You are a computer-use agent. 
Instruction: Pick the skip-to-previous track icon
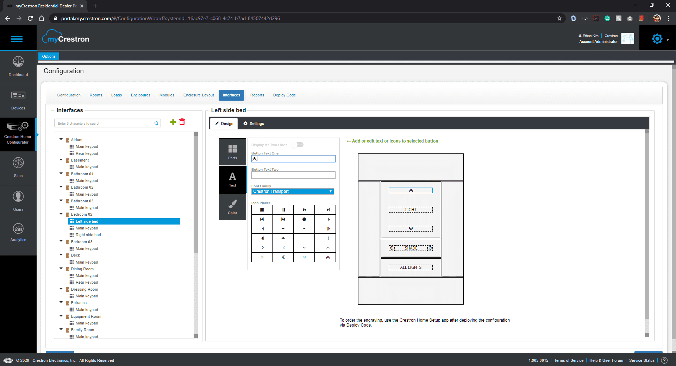283,219
